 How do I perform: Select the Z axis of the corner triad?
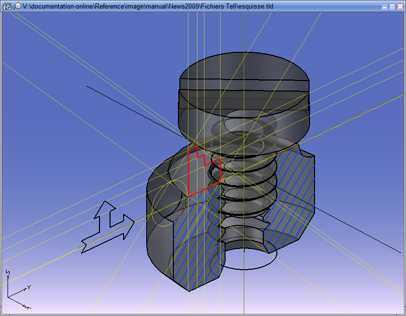tap(8, 282)
